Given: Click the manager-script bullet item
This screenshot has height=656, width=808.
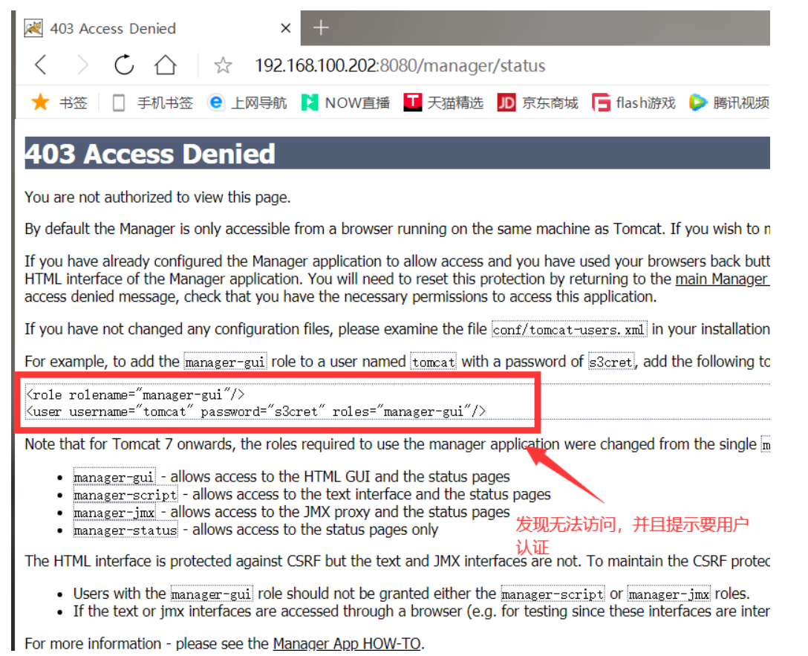Looking at the screenshot, I should 312,495.
